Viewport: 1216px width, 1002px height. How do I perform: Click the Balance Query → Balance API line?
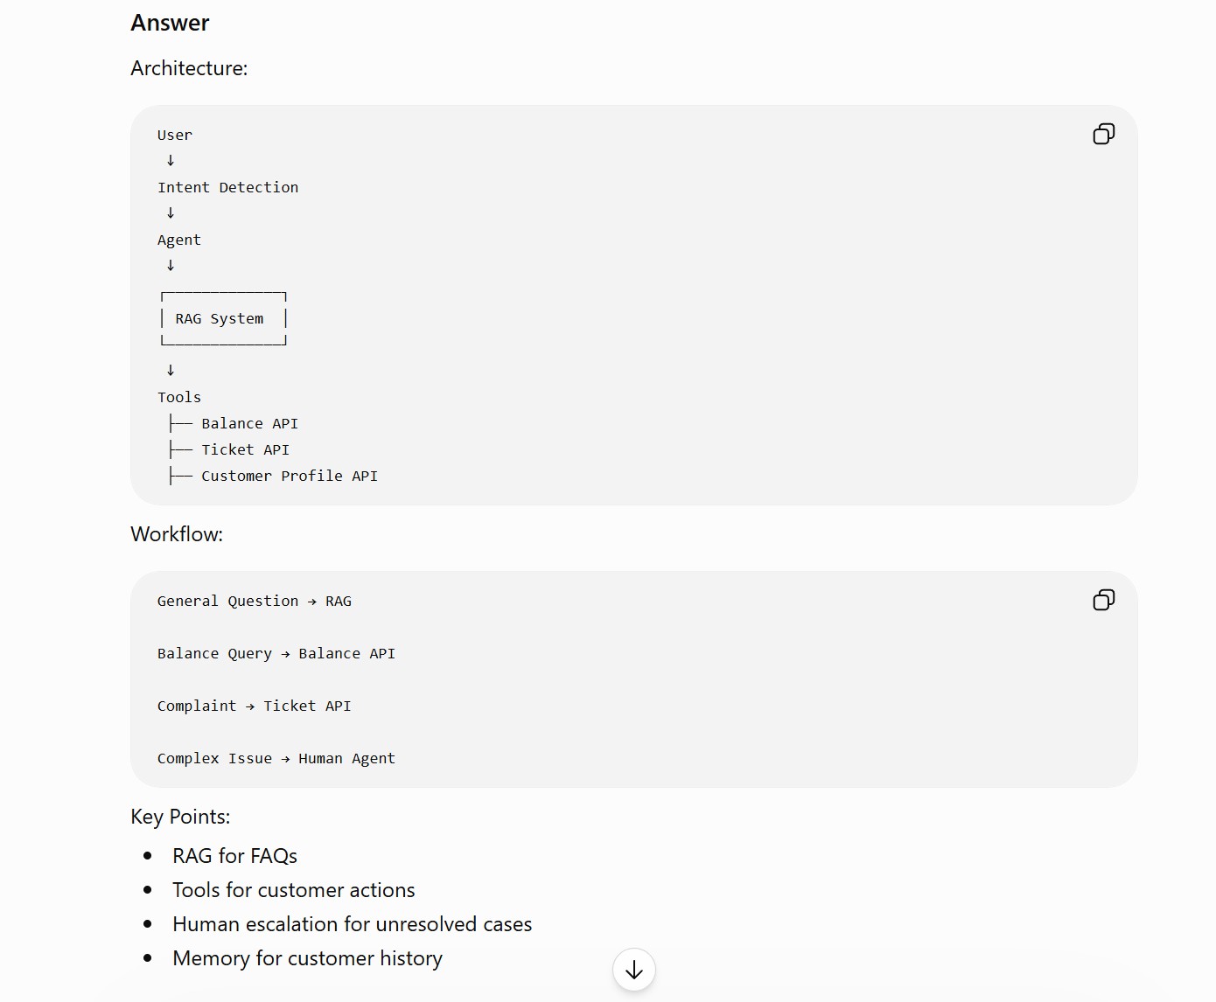pos(276,653)
